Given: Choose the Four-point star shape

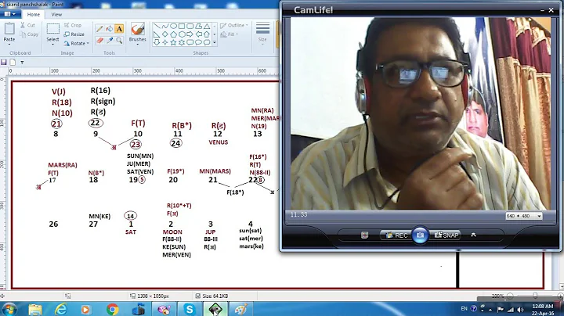Looking at the screenshot, I should [164, 42].
